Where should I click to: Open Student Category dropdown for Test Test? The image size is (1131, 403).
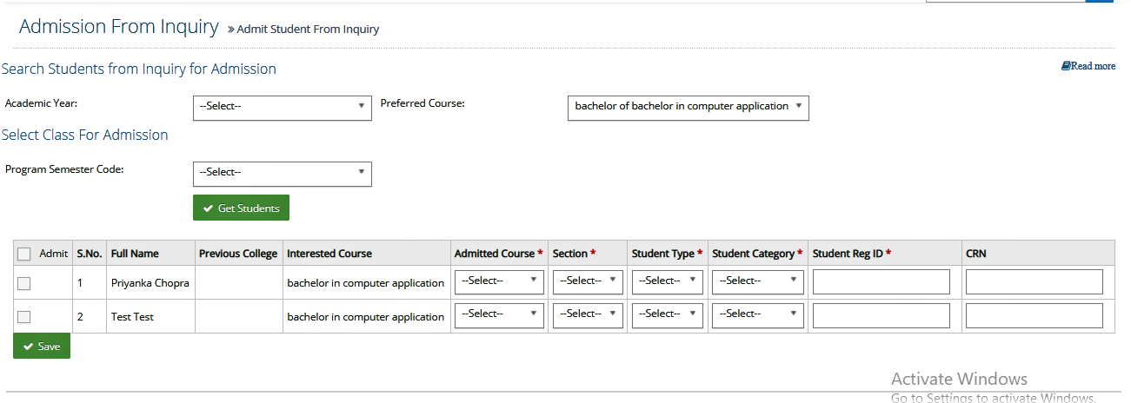758,314
